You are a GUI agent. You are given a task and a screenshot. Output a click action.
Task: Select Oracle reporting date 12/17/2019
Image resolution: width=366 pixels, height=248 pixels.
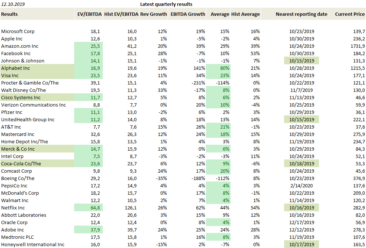click(302, 223)
